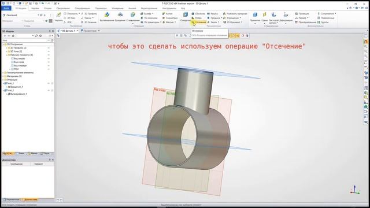Click the ЛСК coordinate system tool
The height and width of the screenshot is (208, 370).
click(68, 22)
